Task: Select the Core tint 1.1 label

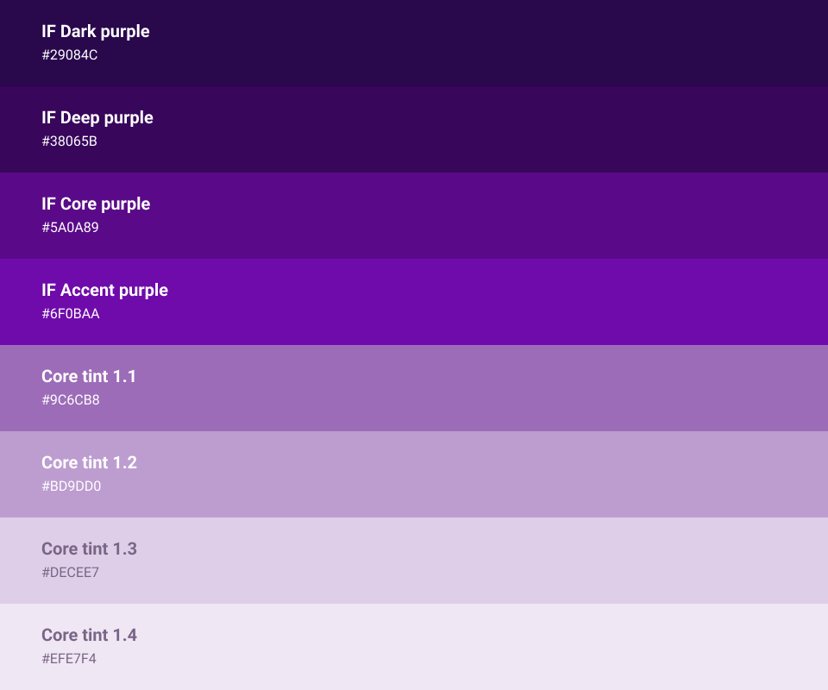Action: click(x=89, y=376)
